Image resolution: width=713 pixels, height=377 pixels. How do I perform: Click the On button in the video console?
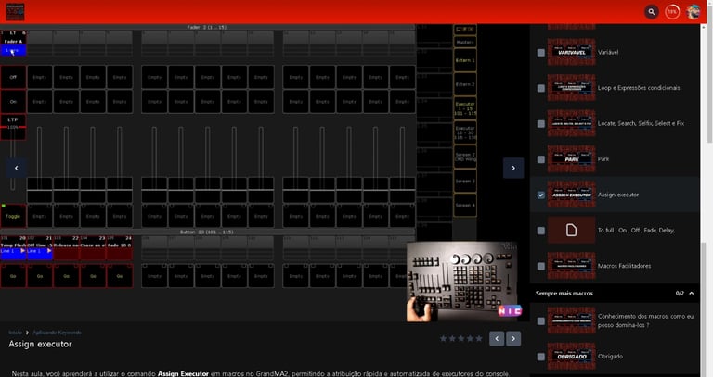tap(13, 102)
